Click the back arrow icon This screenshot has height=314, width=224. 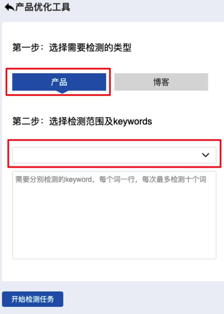9,7
